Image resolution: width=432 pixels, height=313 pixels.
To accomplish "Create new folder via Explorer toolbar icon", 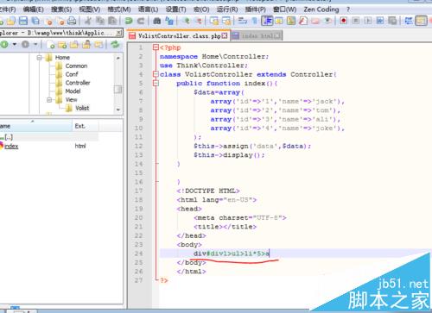I will click(x=62, y=45).
